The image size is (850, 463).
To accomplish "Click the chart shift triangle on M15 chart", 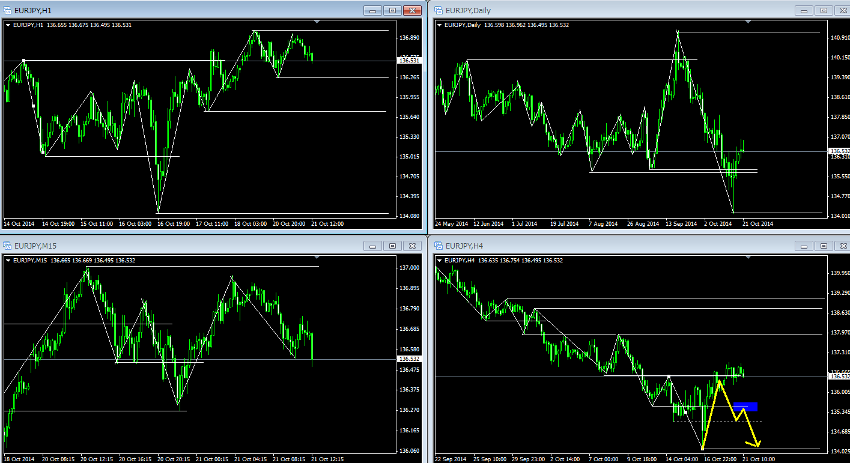I will (318, 257).
